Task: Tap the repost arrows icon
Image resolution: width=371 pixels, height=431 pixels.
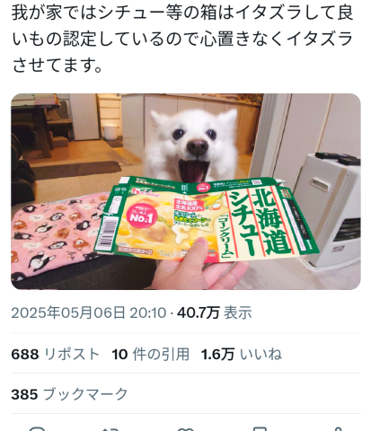Action: pos(111,429)
